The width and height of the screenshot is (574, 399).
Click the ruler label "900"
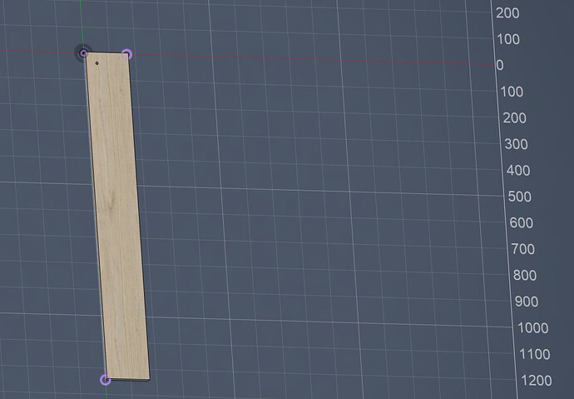(x=527, y=302)
